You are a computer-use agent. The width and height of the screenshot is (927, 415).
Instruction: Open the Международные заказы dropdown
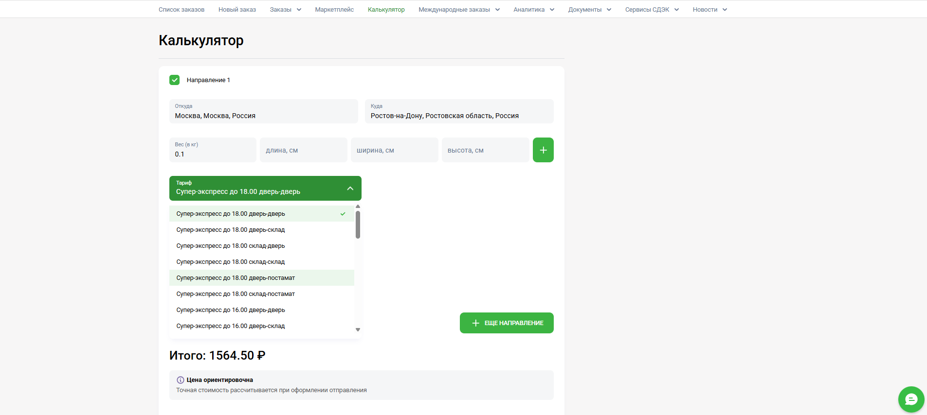pos(459,10)
